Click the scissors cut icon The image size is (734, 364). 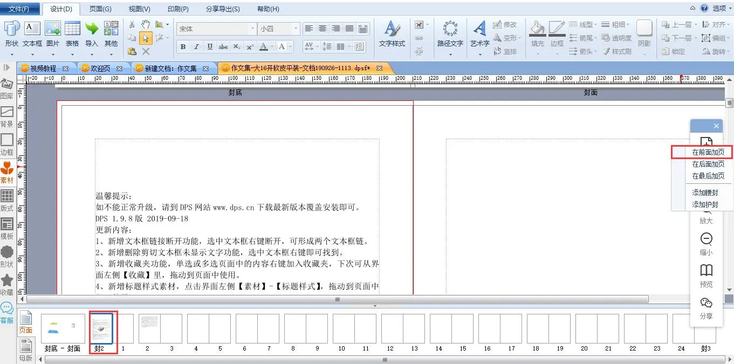pyautogui.click(x=132, y=25)
